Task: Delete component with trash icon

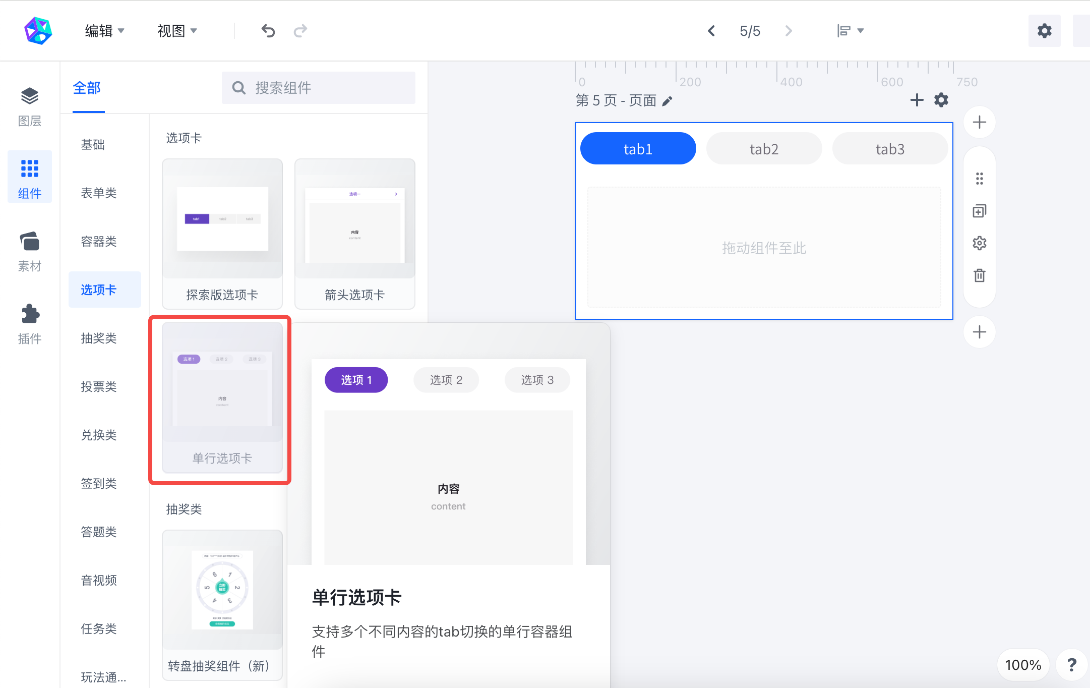Action: (980, 275)
